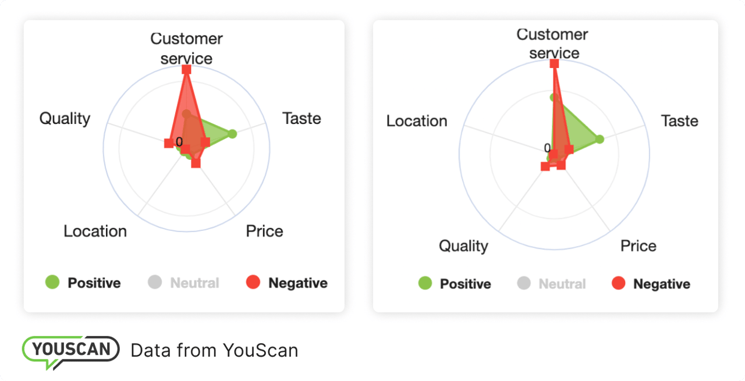Click the Taste label on right chart
The width and height of the screenshot is (745, 381).
[679, 121]
